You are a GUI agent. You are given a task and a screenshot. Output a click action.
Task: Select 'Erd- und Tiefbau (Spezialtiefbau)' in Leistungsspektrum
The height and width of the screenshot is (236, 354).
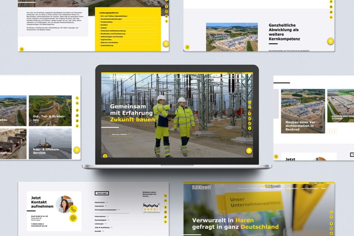pos(113,16)
